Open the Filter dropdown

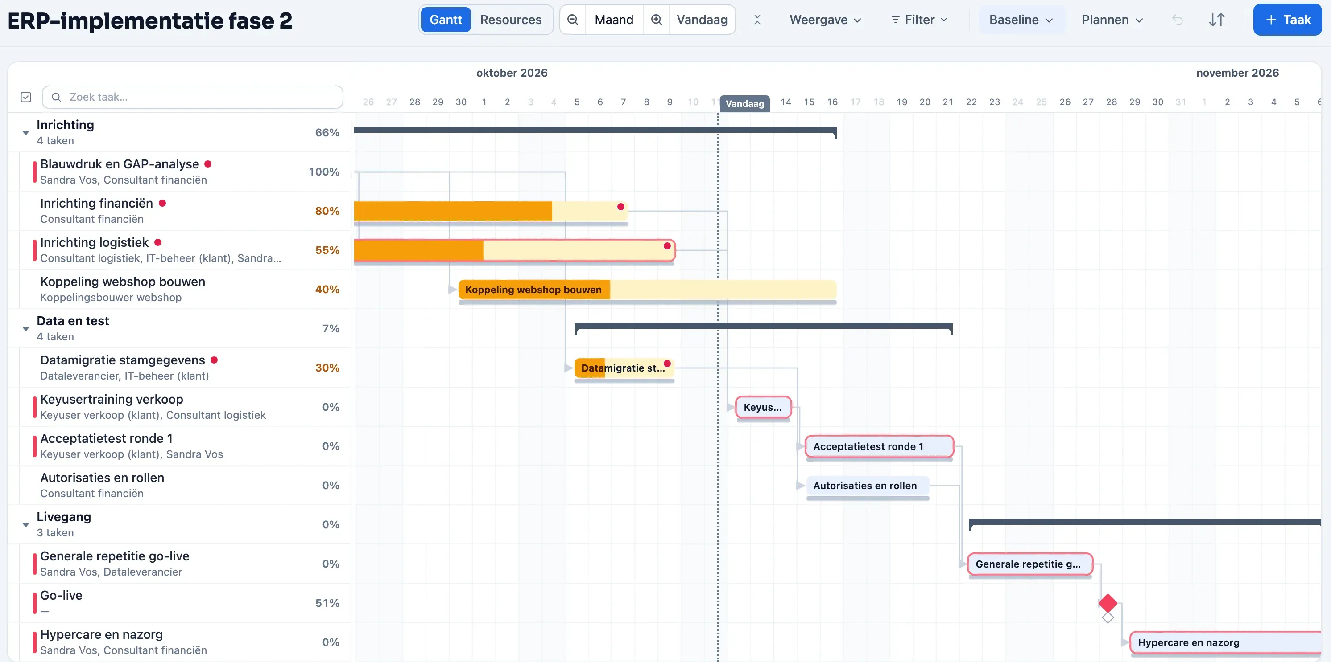(919, 20)
